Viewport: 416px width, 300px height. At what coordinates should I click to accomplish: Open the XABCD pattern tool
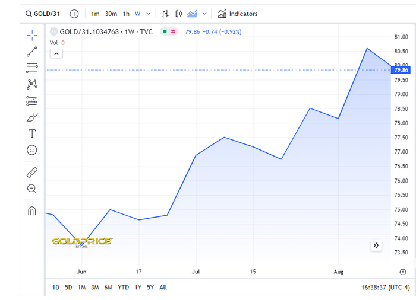(x=32, y=84)
